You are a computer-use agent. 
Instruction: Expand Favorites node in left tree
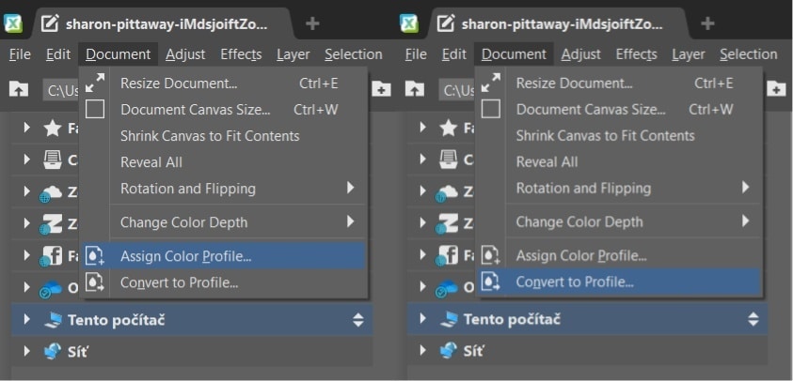tap(26, 128)
